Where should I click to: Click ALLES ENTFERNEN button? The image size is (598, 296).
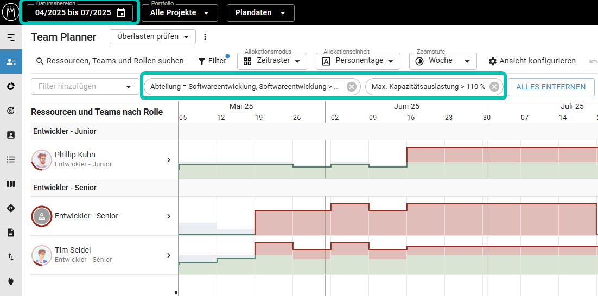click(x=551, y=87)
